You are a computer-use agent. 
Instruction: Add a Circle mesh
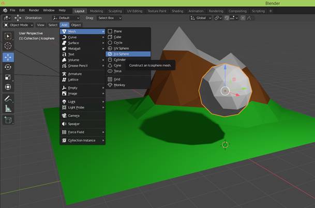tap(128, 42)
